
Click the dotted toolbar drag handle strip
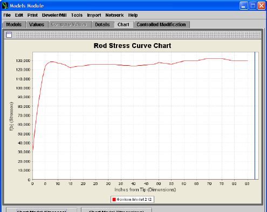(x=138, y=35)
